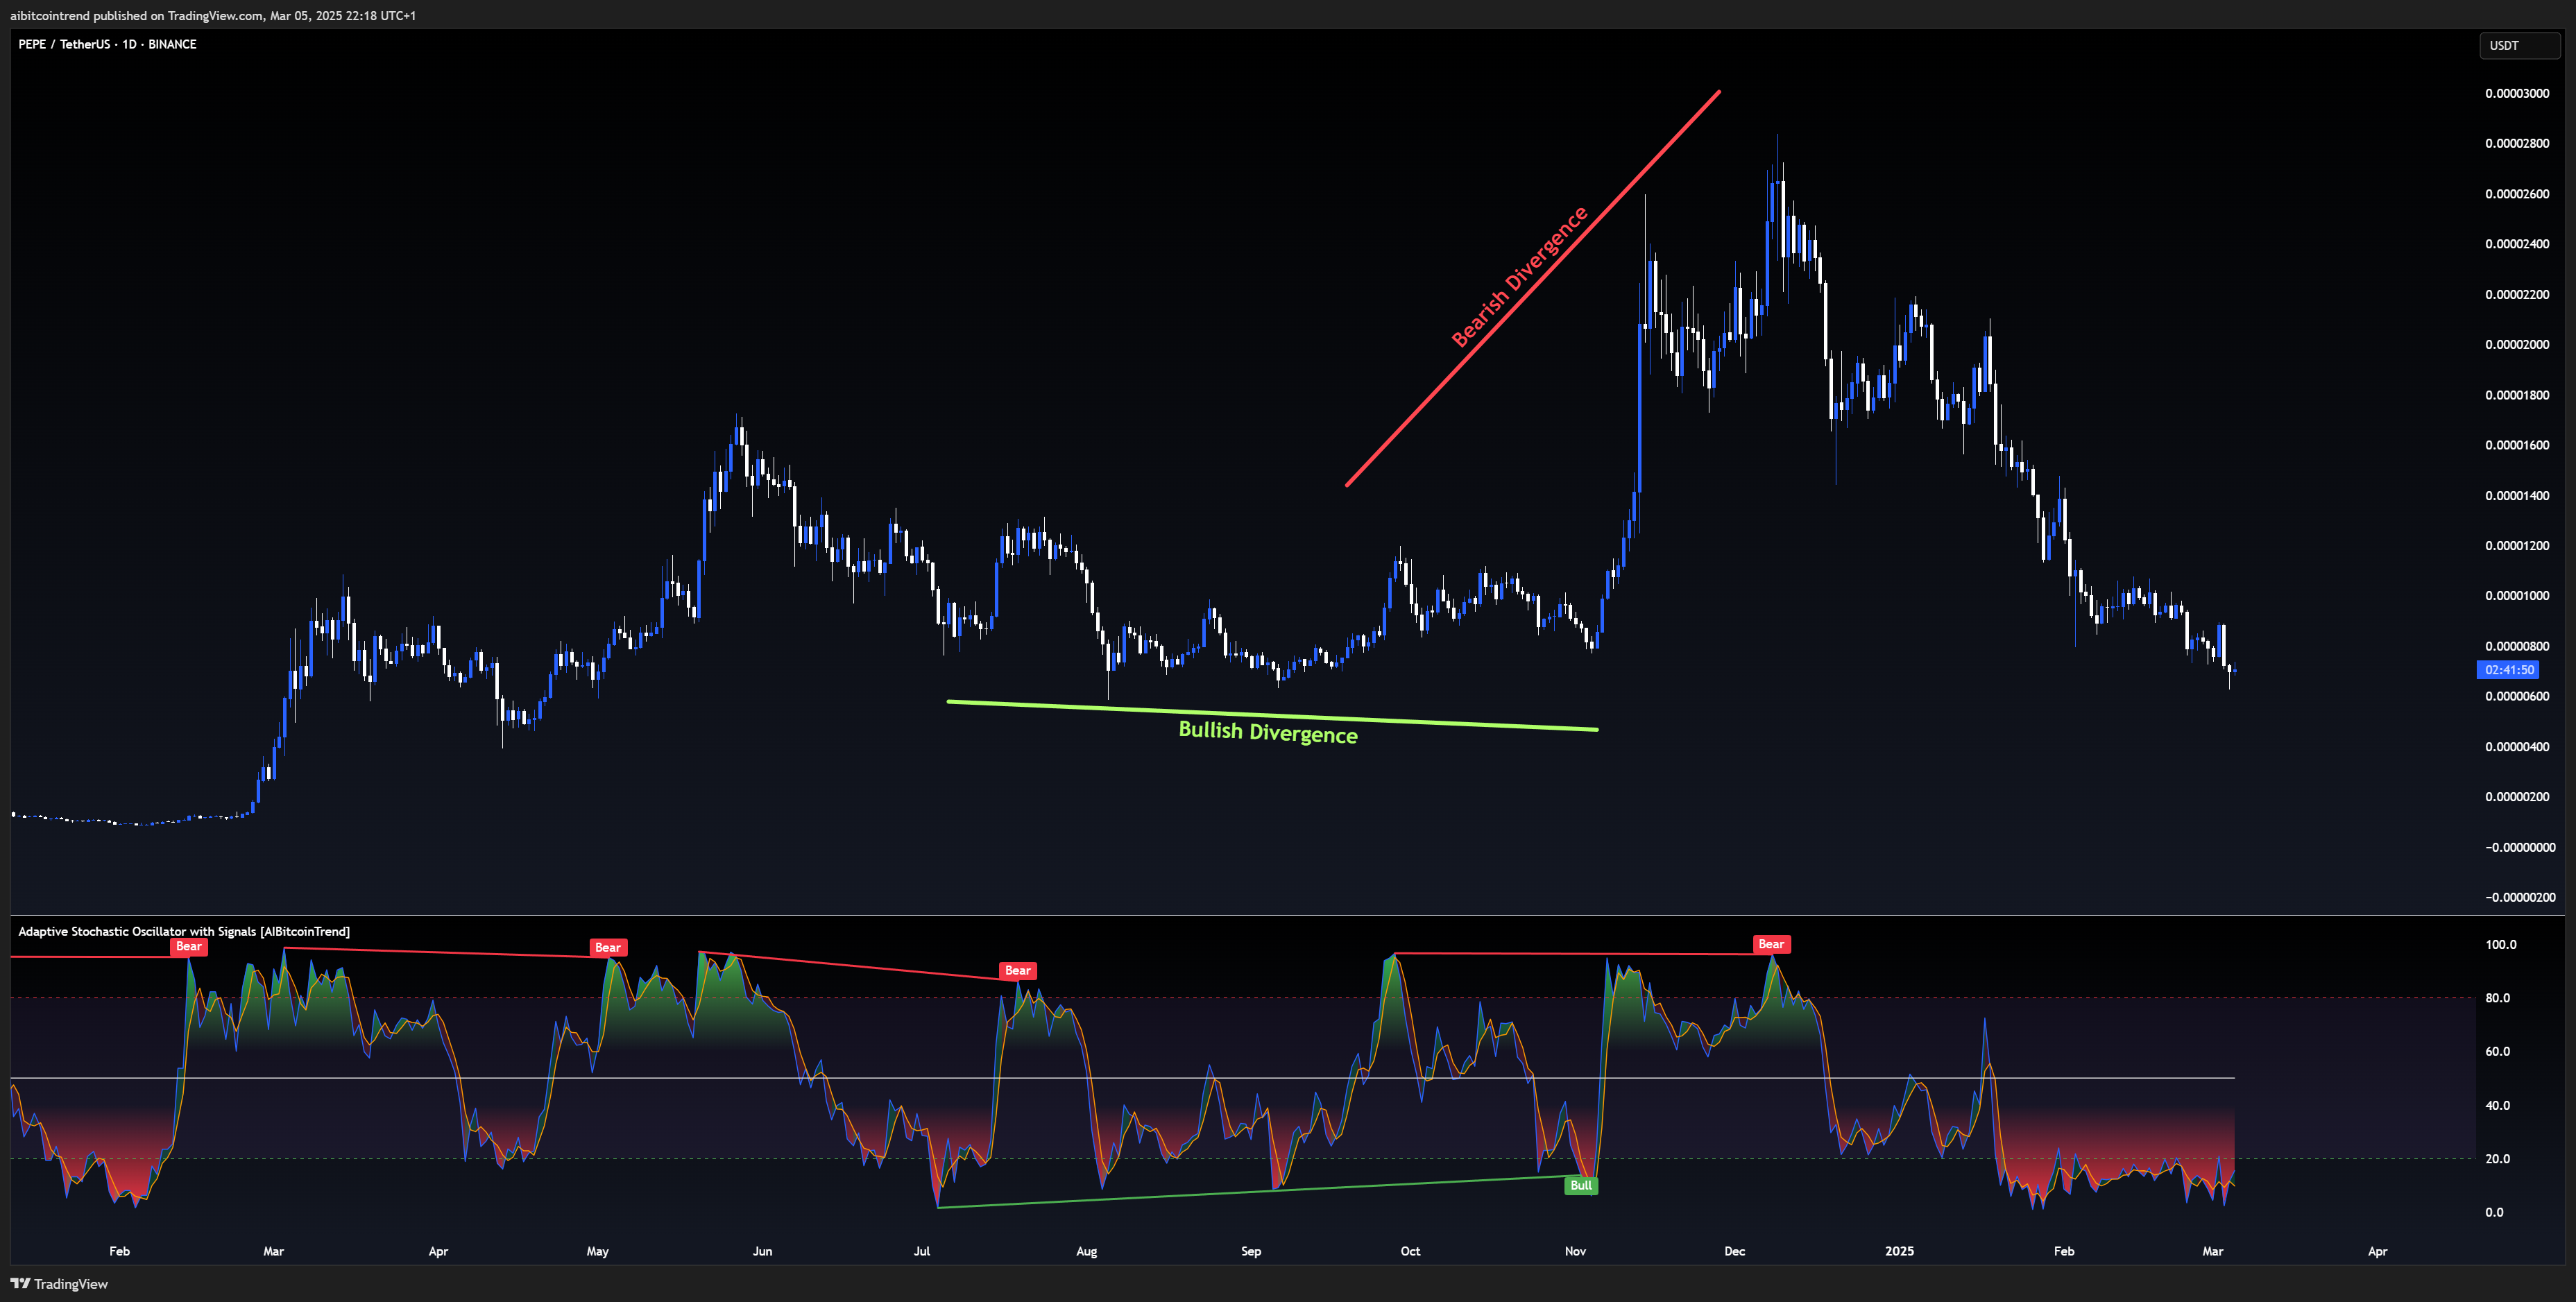Image resolution: width=2576 pixels, height=1302 pixels.
Task: Click the Apr label at right of time axis
Action: point(2378,1251)
